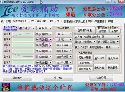Open the 辅助教程 tutorial button
This screenshot has width=125, height=92.
(113, 68)
